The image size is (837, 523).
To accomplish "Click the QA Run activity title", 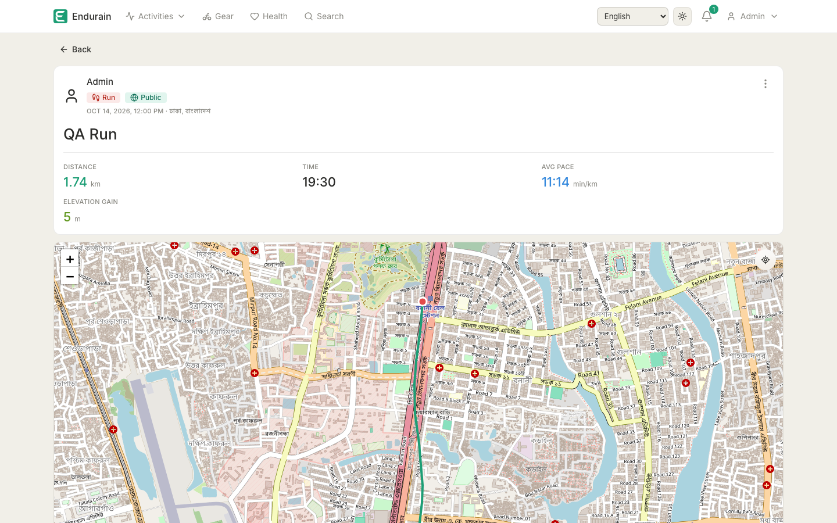I will pyautogui.click(x=90, y=134).
